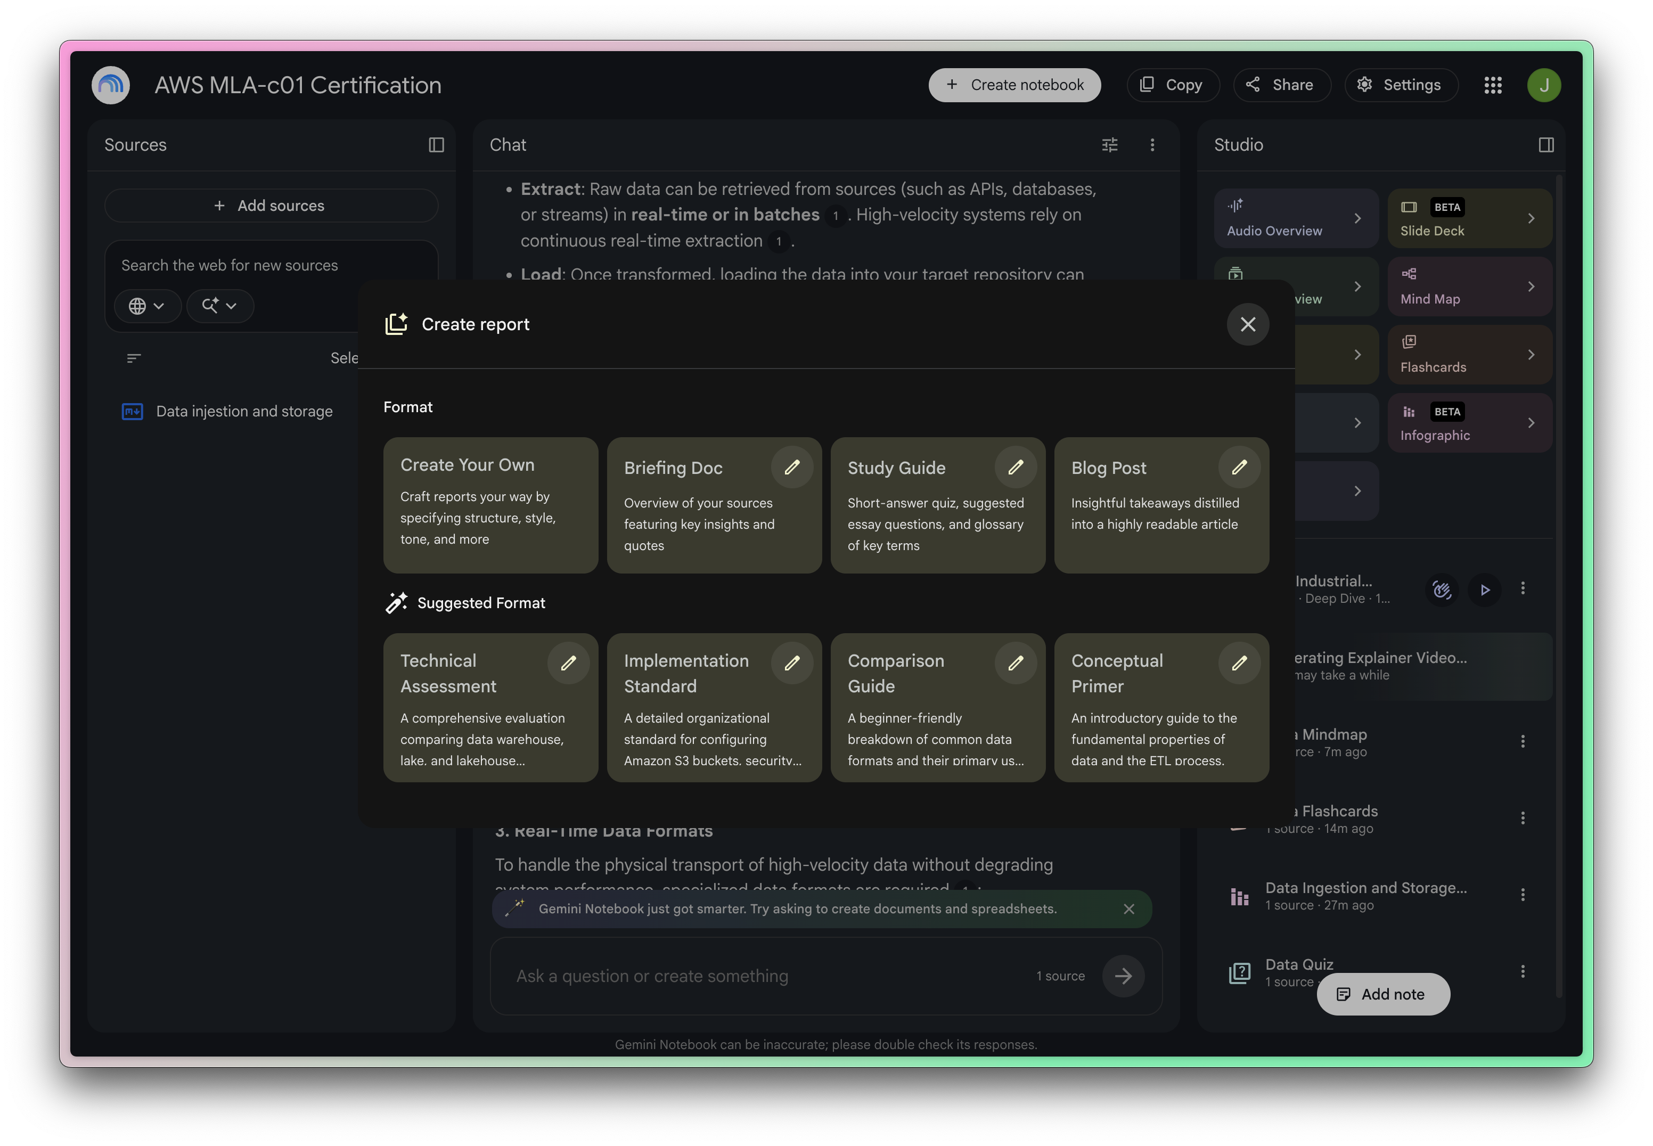This screenshot has width=1653, height=1146.
Task: Edit the Briefing Doc format
Action: click(792, 468)
